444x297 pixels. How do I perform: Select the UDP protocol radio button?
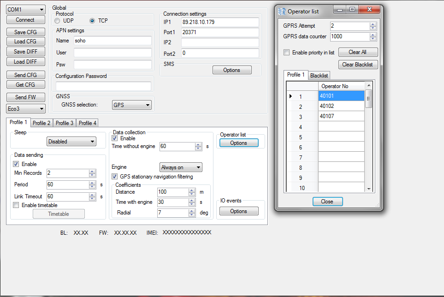pos(58,21)
